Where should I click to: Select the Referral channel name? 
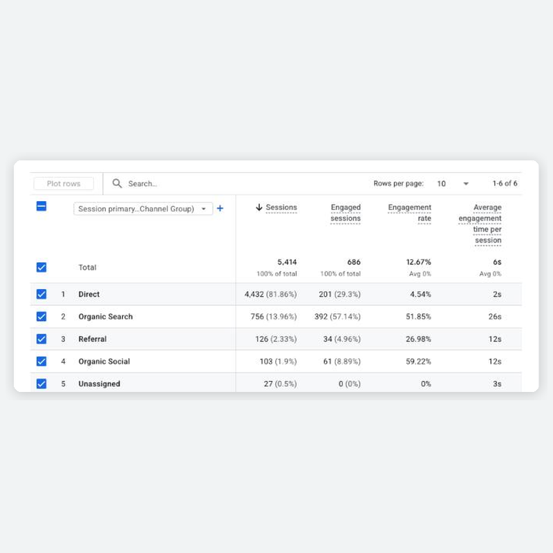click(93, 339)
